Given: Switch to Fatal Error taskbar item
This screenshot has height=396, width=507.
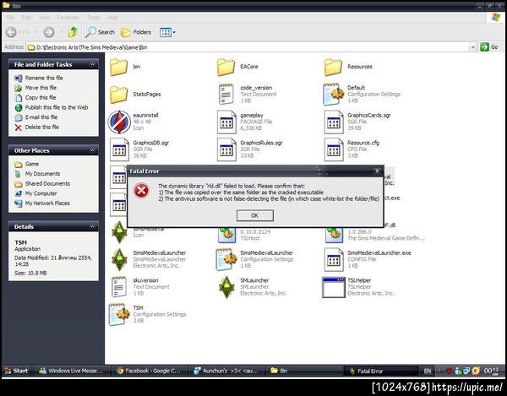Looking at the screenshot, I should [x=380, y=371].
